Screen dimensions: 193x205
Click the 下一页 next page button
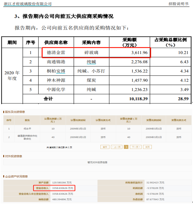136,147
